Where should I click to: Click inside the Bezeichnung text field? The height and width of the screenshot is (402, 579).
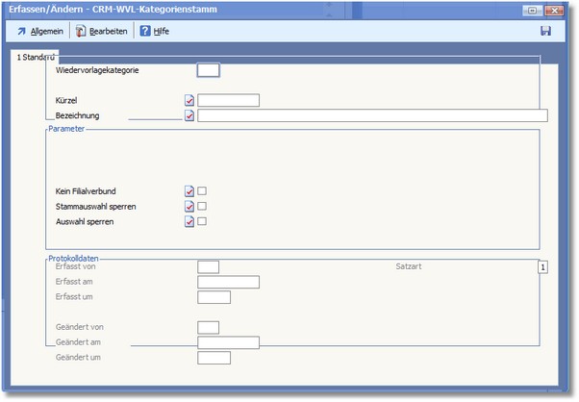pos(371,115)
